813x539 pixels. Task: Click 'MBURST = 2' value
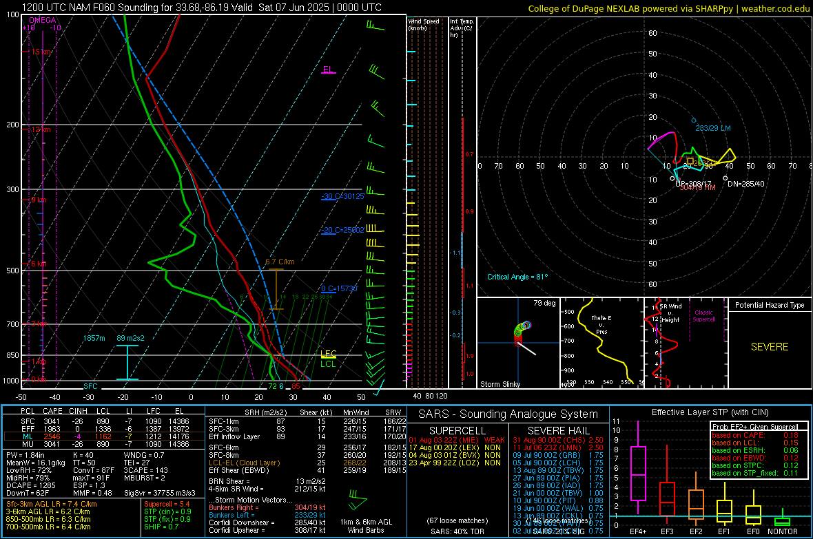145,477
